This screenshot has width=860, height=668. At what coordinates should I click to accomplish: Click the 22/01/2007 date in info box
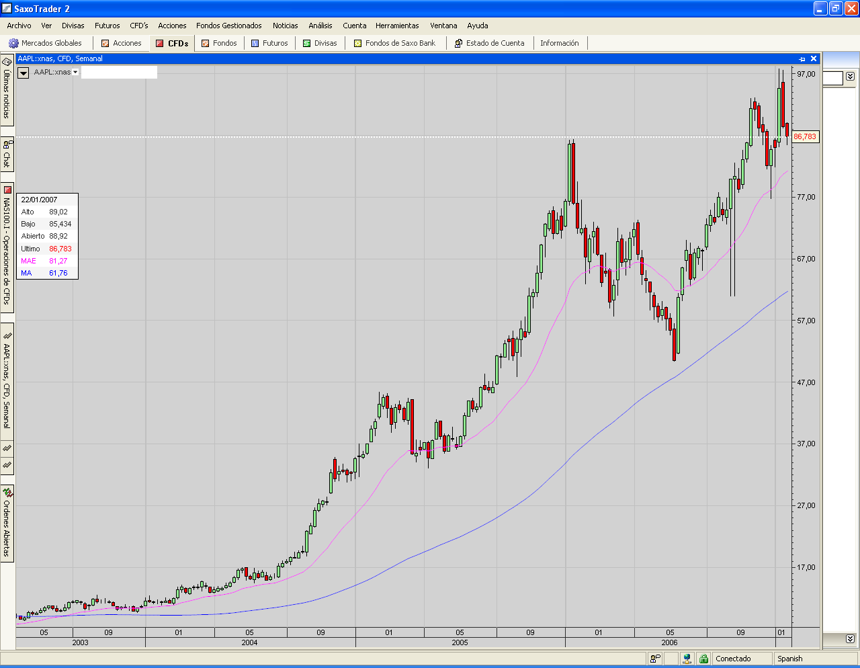point(39,200)
